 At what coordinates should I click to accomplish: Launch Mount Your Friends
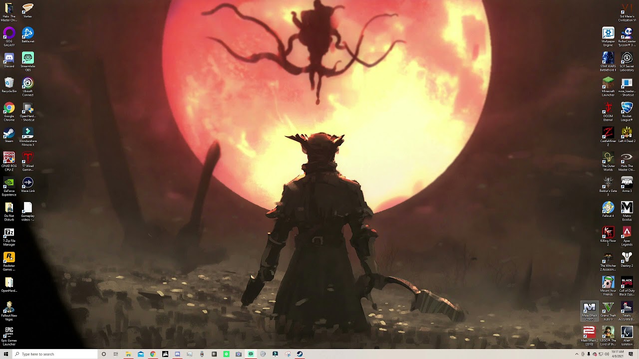point(608,287)
